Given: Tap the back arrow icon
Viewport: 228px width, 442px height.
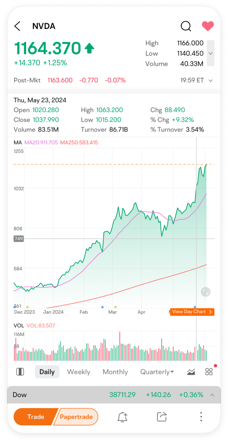Looking at the screenshot, I should (17, 26).
